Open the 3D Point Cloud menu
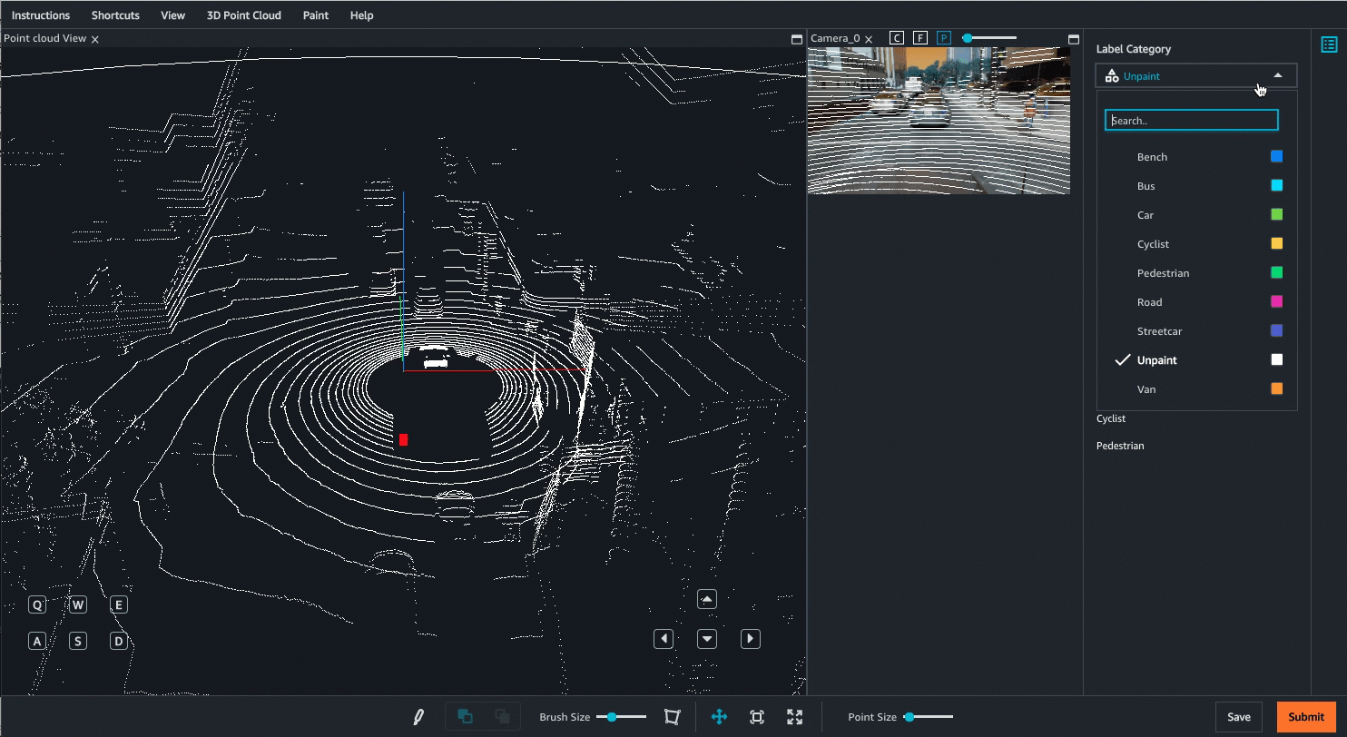 (243, 15)
